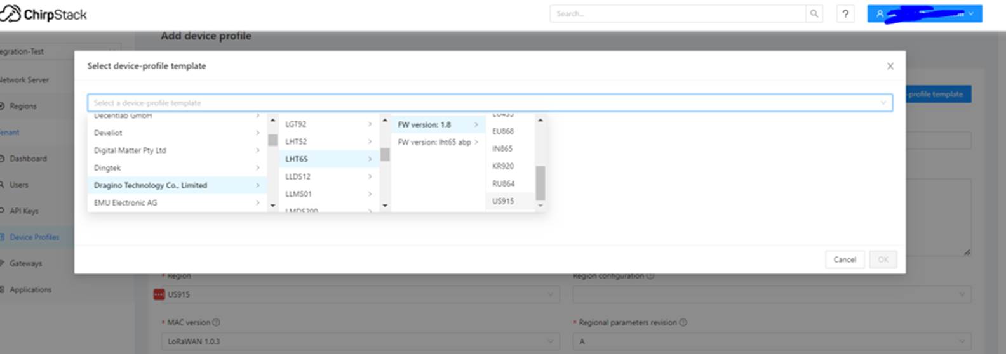The width and height of the screenshot is (1006, 354).
Task: Click region list scrollbar thumb
Action: [x=540, y=183]
